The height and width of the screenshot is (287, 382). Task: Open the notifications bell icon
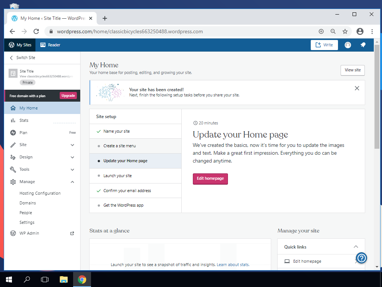tap(363, 45)
